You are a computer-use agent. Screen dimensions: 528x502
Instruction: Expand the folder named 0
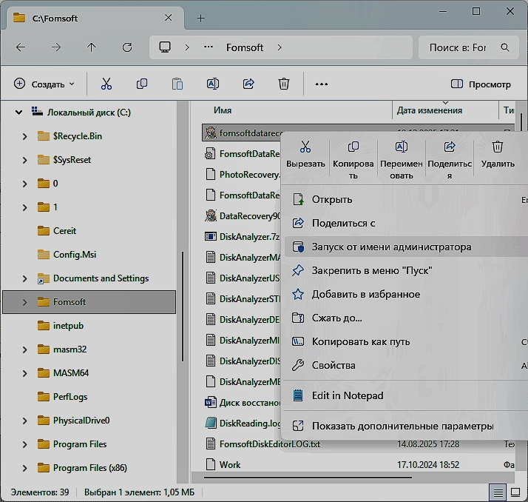pos(24,184)
